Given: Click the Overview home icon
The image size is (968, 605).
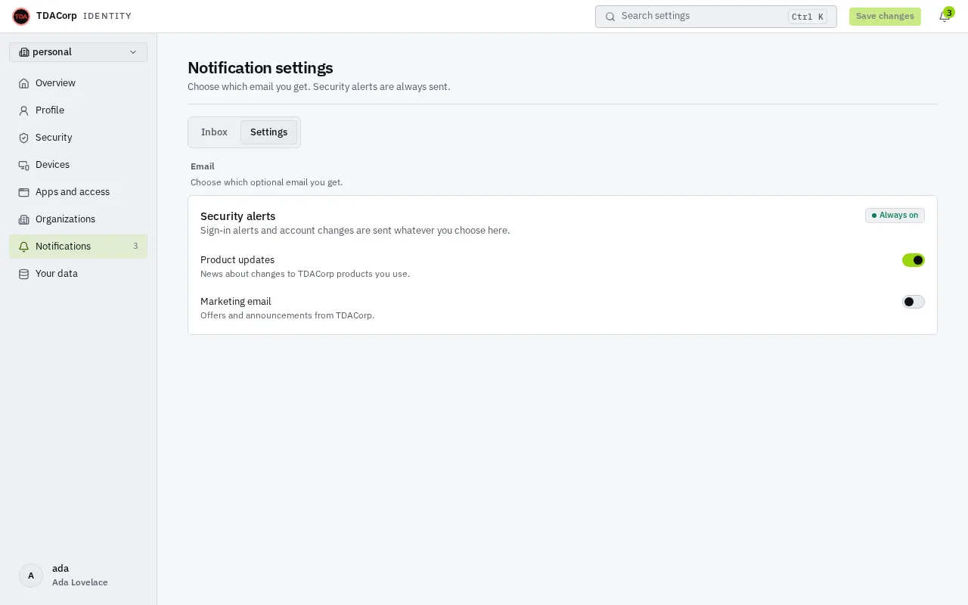Looking at the screenshot, I should coord(24,83).
